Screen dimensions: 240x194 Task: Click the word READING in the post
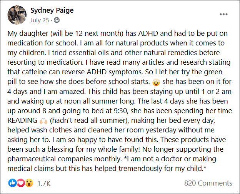coord(22,120)
